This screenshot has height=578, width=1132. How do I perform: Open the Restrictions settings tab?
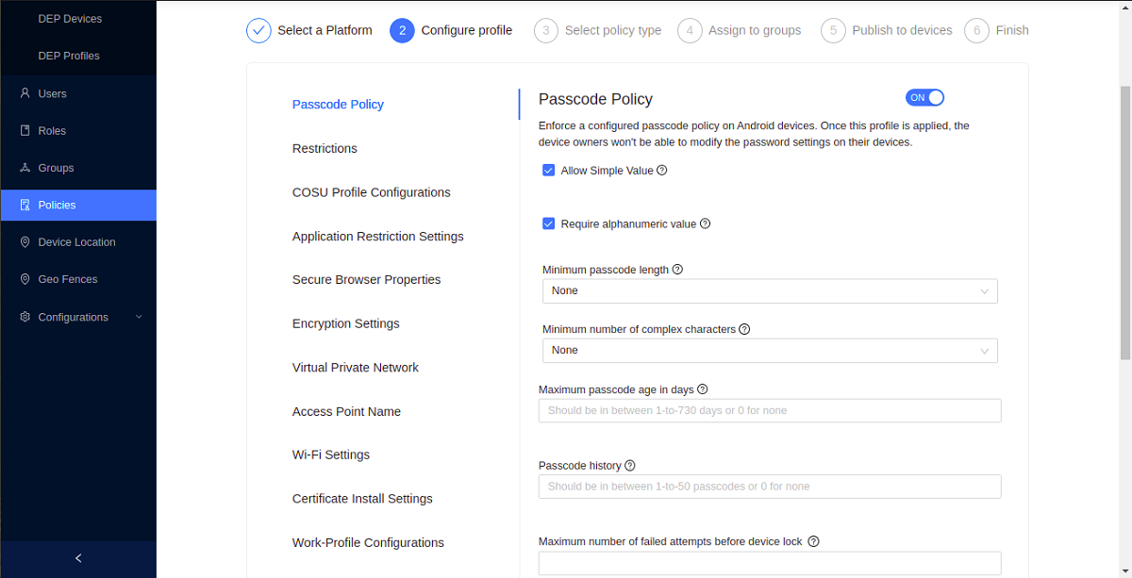[325, 149]
